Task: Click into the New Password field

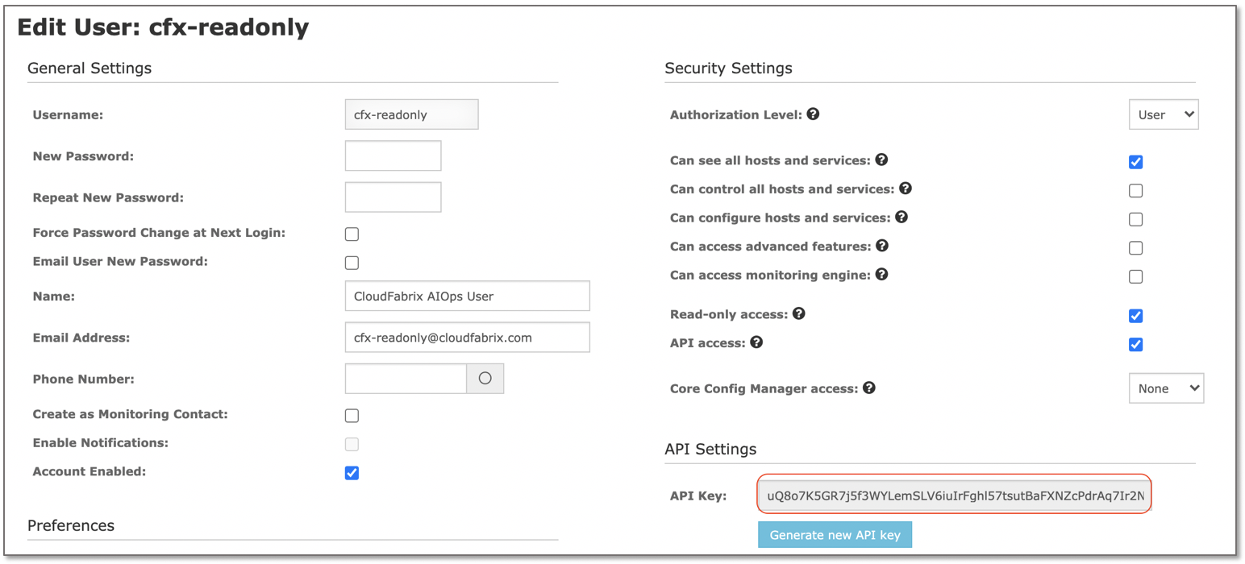Action: (393, 156)
